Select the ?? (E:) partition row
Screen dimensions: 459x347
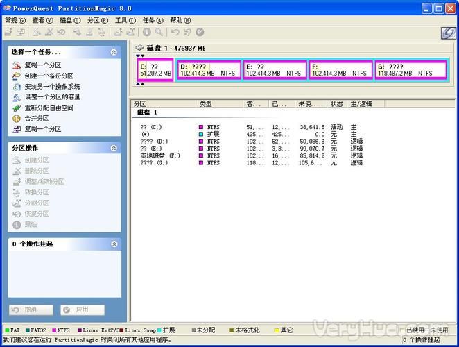252,149
